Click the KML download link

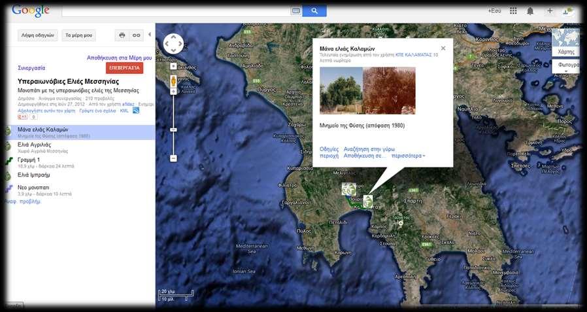tap(124, 111)
